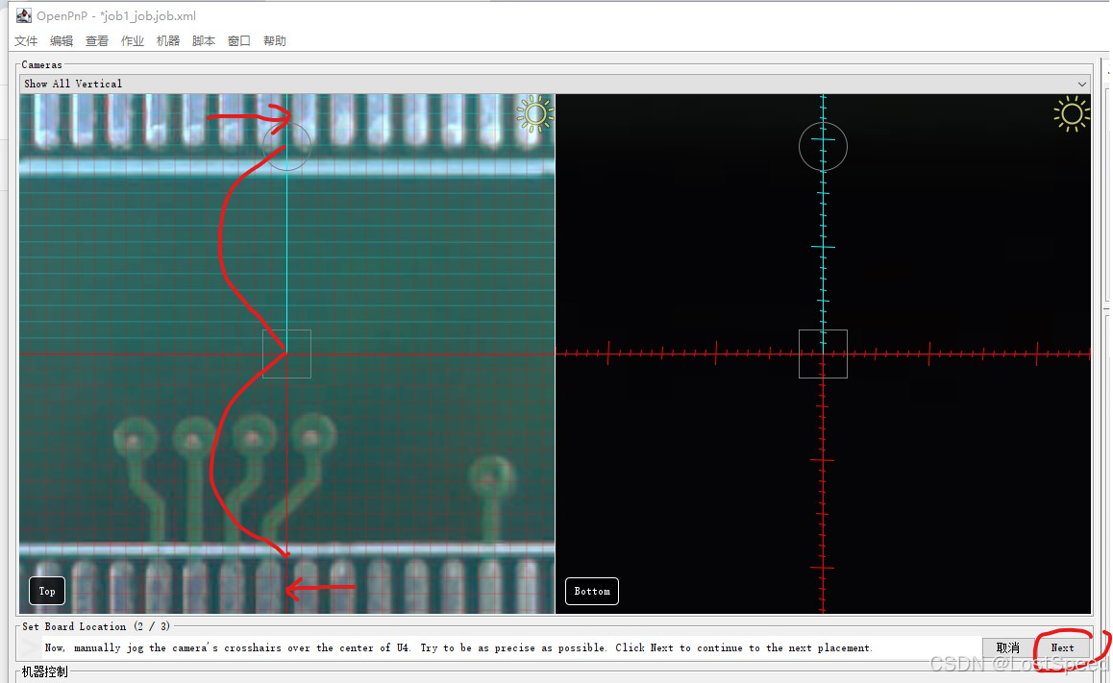This screenshot has width=1113, height=683.
Task: Open the camera view dropdown showing Show All Vertical
Action: (556, 84)
